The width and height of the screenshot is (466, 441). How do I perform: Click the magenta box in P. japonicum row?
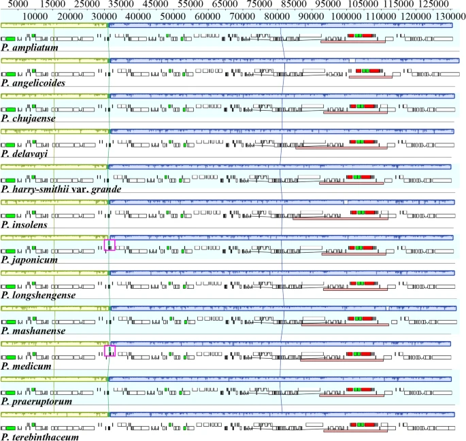pos(110,246)
